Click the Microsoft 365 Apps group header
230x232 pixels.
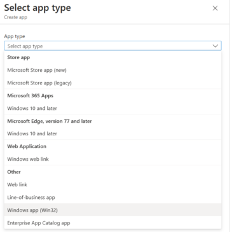pos(30,95)
